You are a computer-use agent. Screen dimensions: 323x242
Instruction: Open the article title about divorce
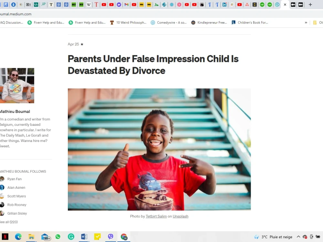tap(153, 65)
